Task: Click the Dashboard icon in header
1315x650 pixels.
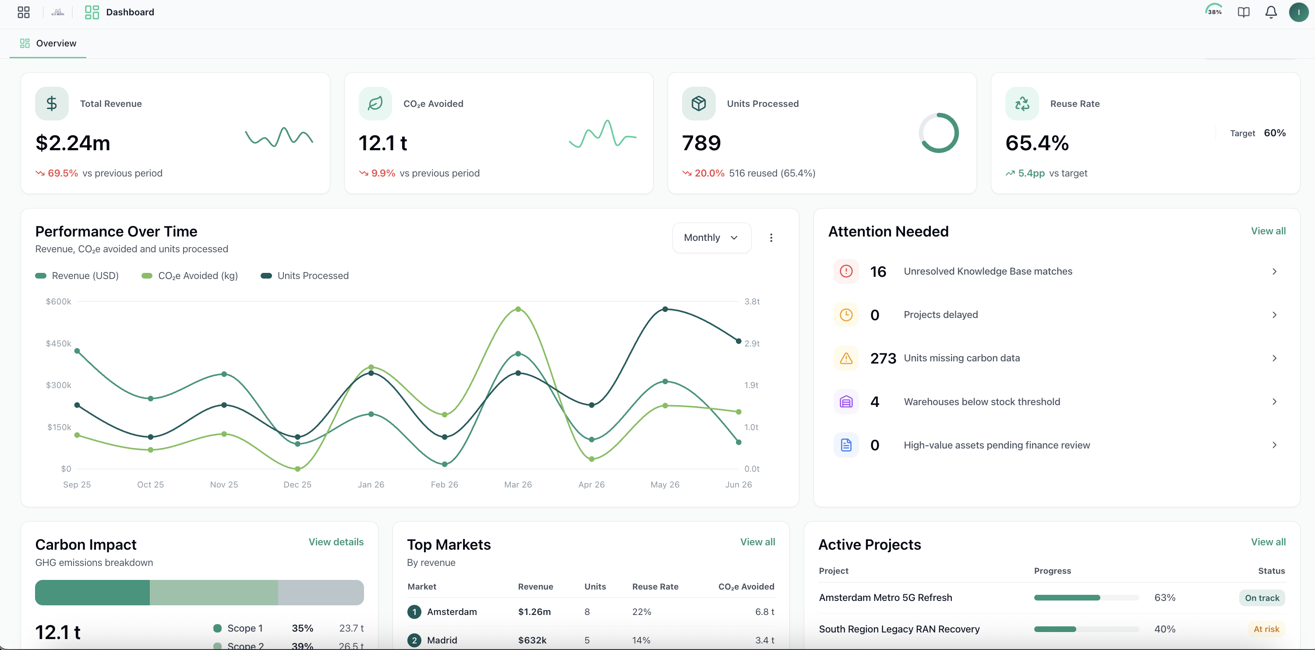Action: [x=92, y=12]
